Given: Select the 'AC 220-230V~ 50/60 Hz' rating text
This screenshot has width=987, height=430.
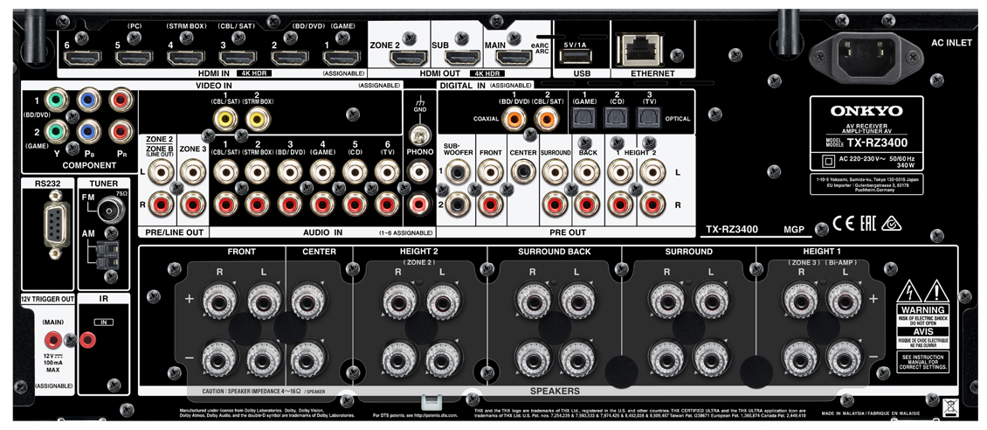Looking at the screenshot, I should [877, 158].
